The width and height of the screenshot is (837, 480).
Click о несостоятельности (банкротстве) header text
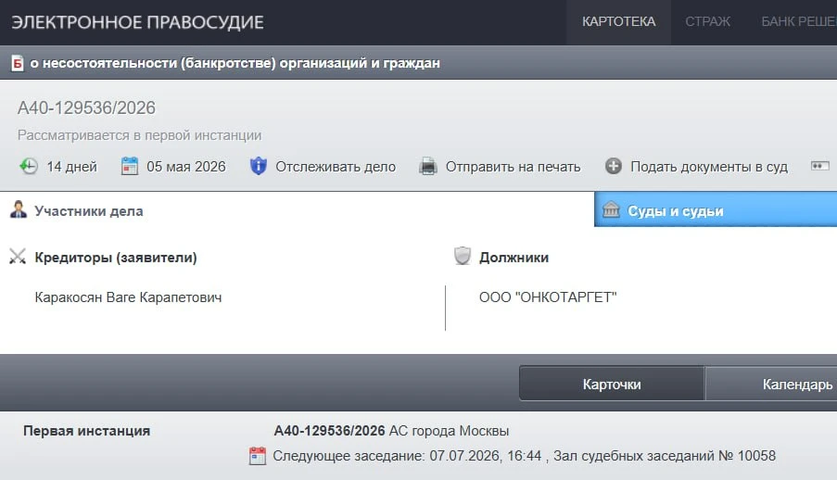(x=235, y=63)
